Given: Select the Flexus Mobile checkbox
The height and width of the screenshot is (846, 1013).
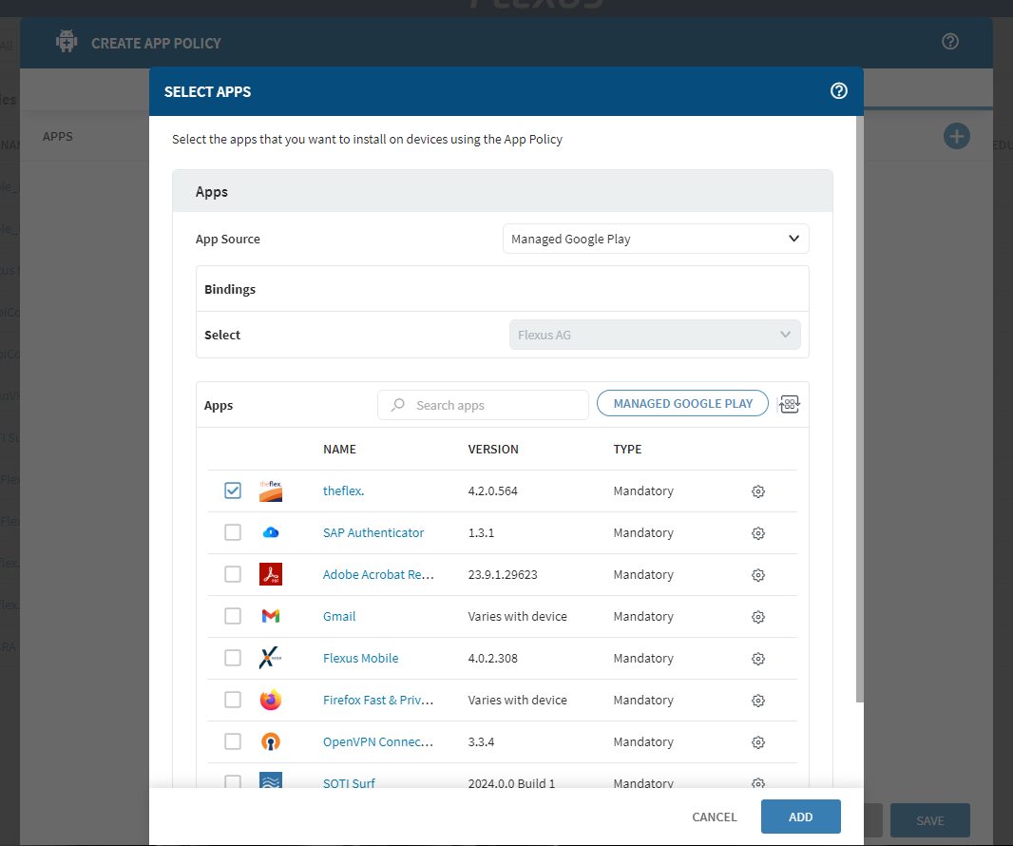Looking at the screenshot, I should pos(233,658).
